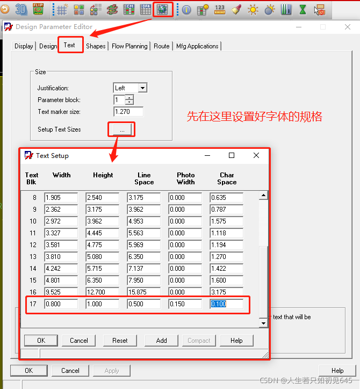
Task: Click the highlight sun icon in toolbar
Action: [253, 9]
